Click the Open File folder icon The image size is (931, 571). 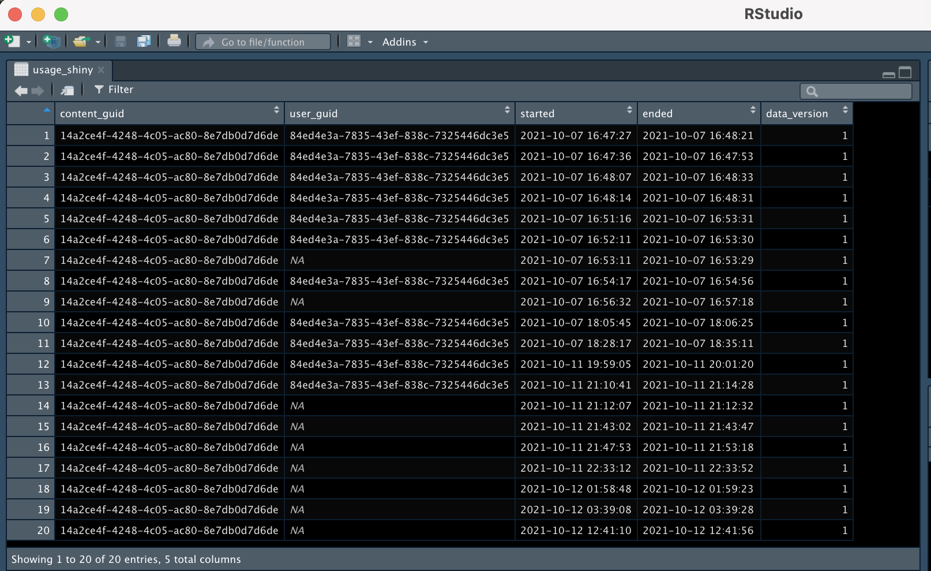click(x=81, y=42)
